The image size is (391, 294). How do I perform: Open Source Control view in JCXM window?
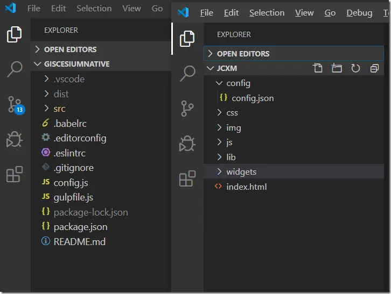[187, 107]
